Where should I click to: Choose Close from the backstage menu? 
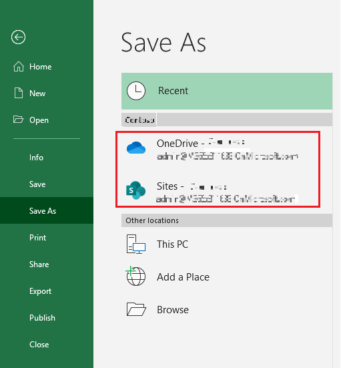tap(47, 345)
